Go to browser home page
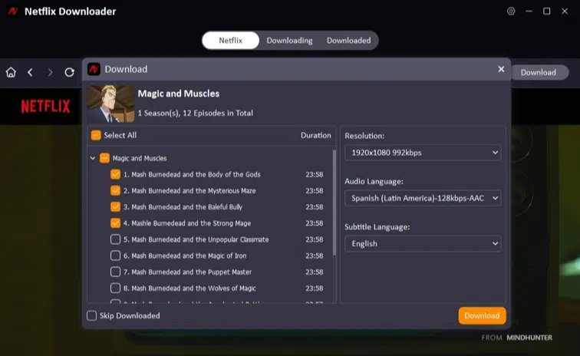 11,72
